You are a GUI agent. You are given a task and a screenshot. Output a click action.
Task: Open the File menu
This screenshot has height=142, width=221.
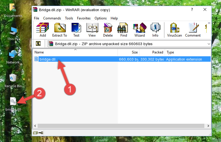[36, 18]
